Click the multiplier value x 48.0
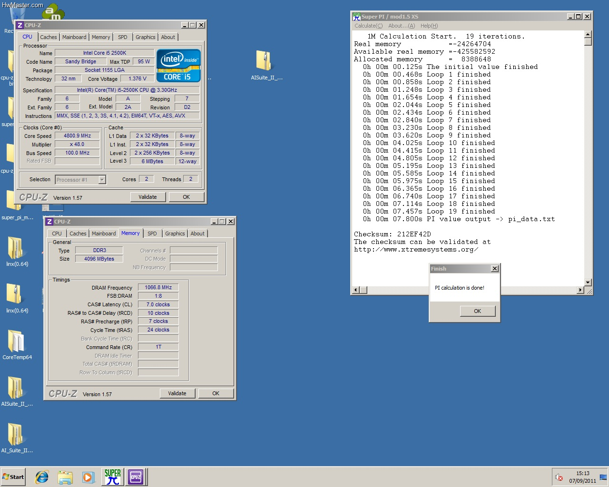 [77, 144]
